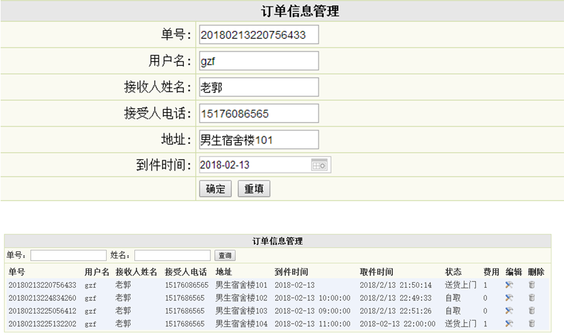Click the 到件时间 date text field
This screenshot has width=564, height=335.
coord(253,165)
